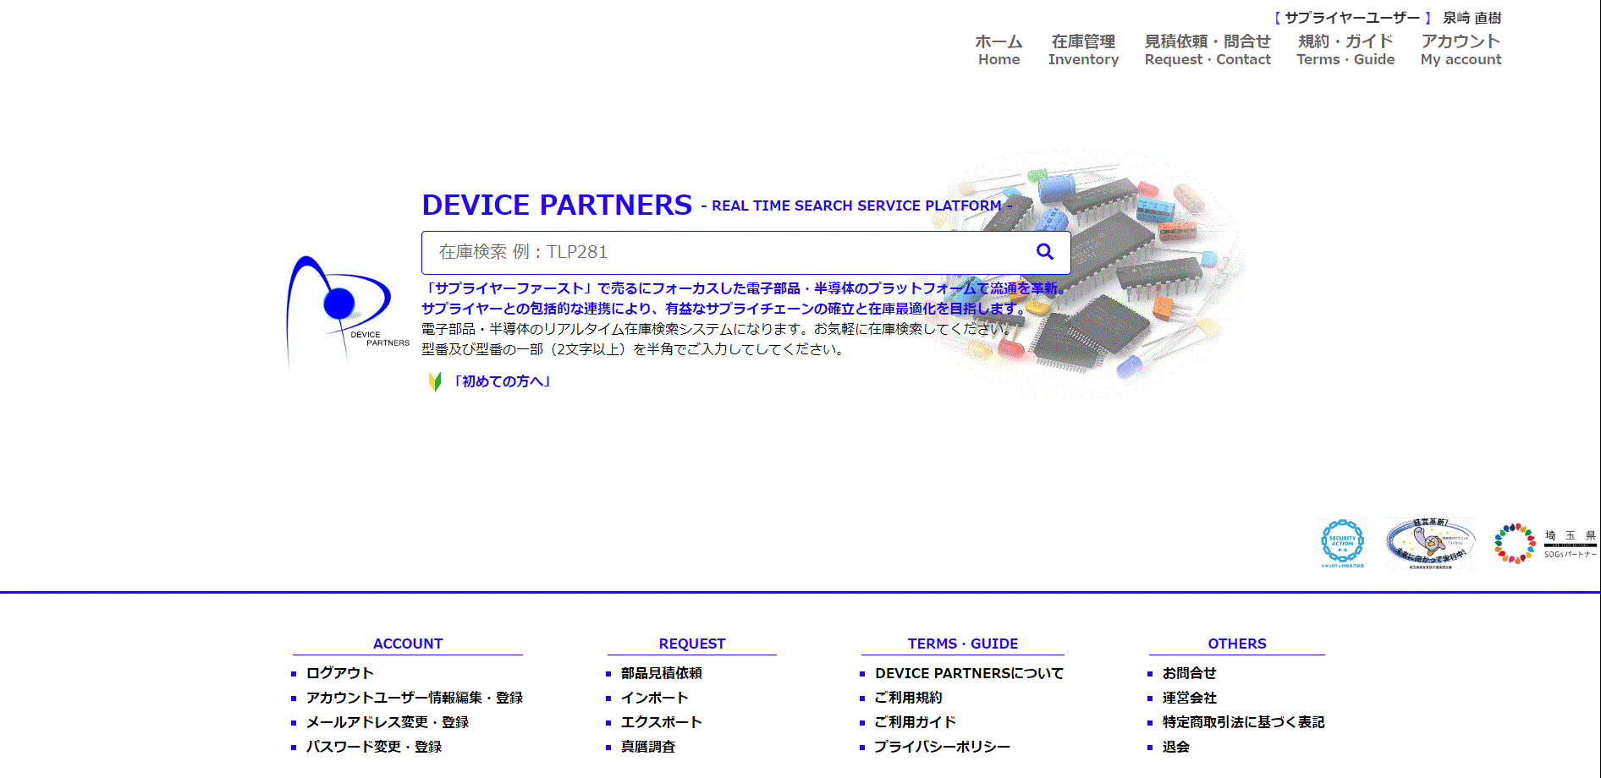The image size is (1601, 778).
Task: Open 運営会社 footer link
Action: coord(1190,698)
